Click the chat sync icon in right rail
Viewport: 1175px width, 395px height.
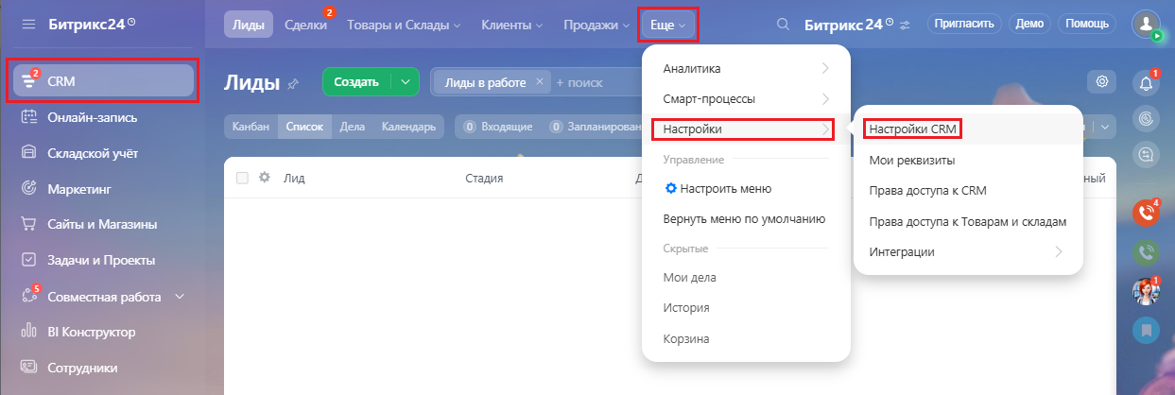1146,157
